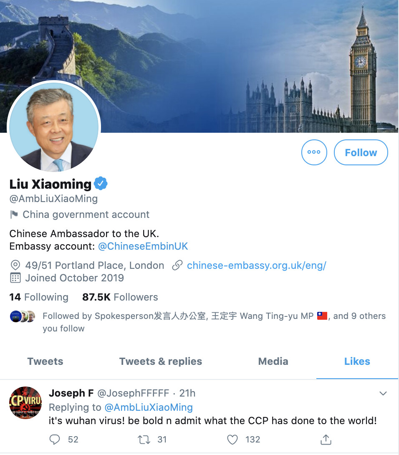The width and height of the screenshot is (399, 455).
Task: Open the Tweets & replies tab
Action: tap(160, 361)
